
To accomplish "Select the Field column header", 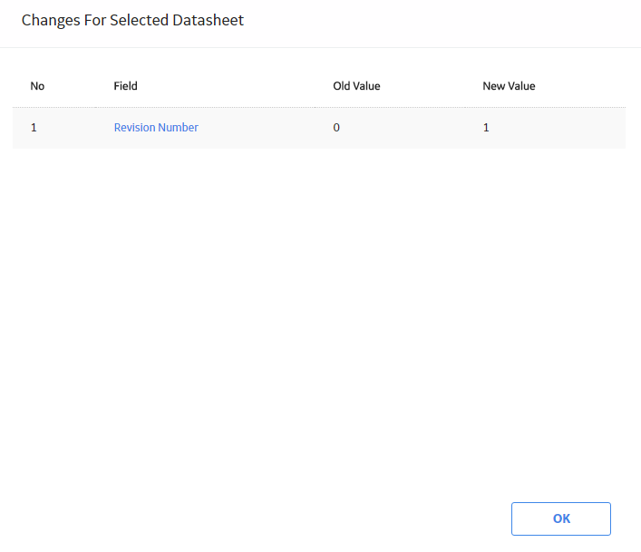I will click(125, 86).
